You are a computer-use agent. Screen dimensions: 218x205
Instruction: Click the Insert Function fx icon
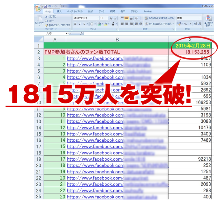click(x=81, y=33)
